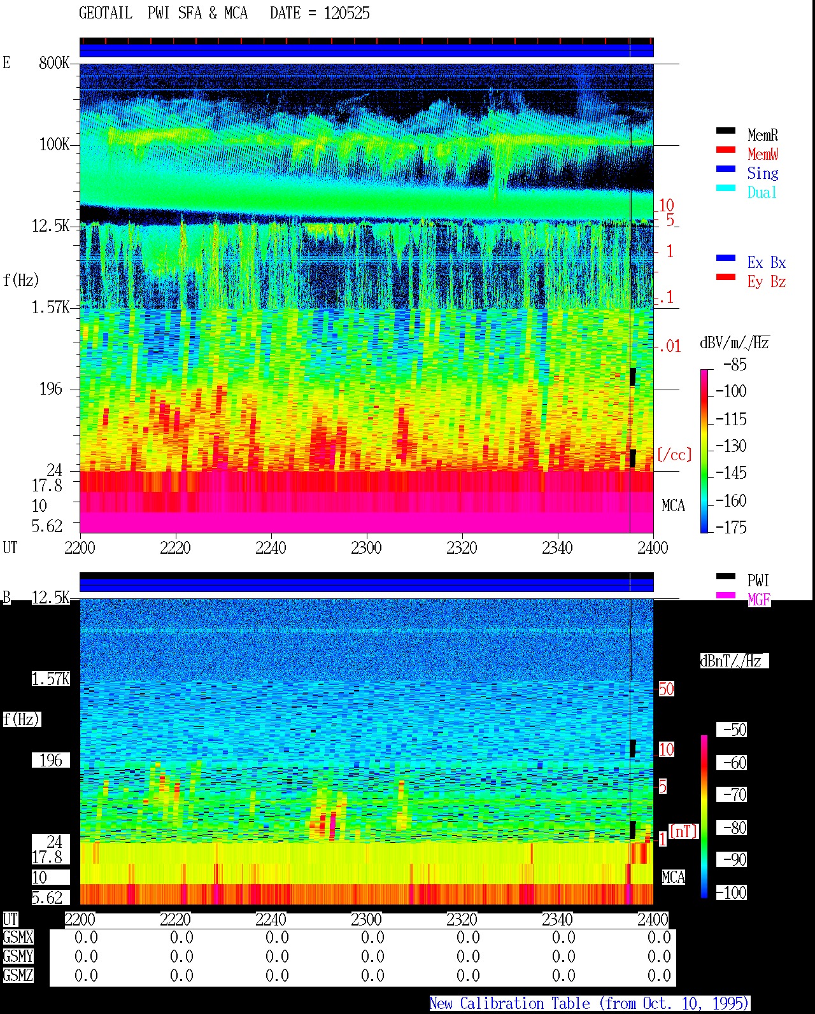815x1014 pixels.
Task: Click the MCA label beside the magnetic spectrogram
Action: (x=673, y=877)
